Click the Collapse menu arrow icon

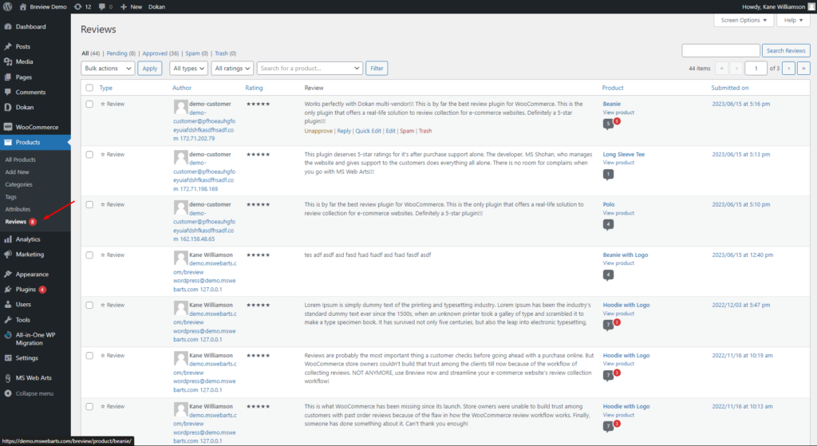point(8,393)
